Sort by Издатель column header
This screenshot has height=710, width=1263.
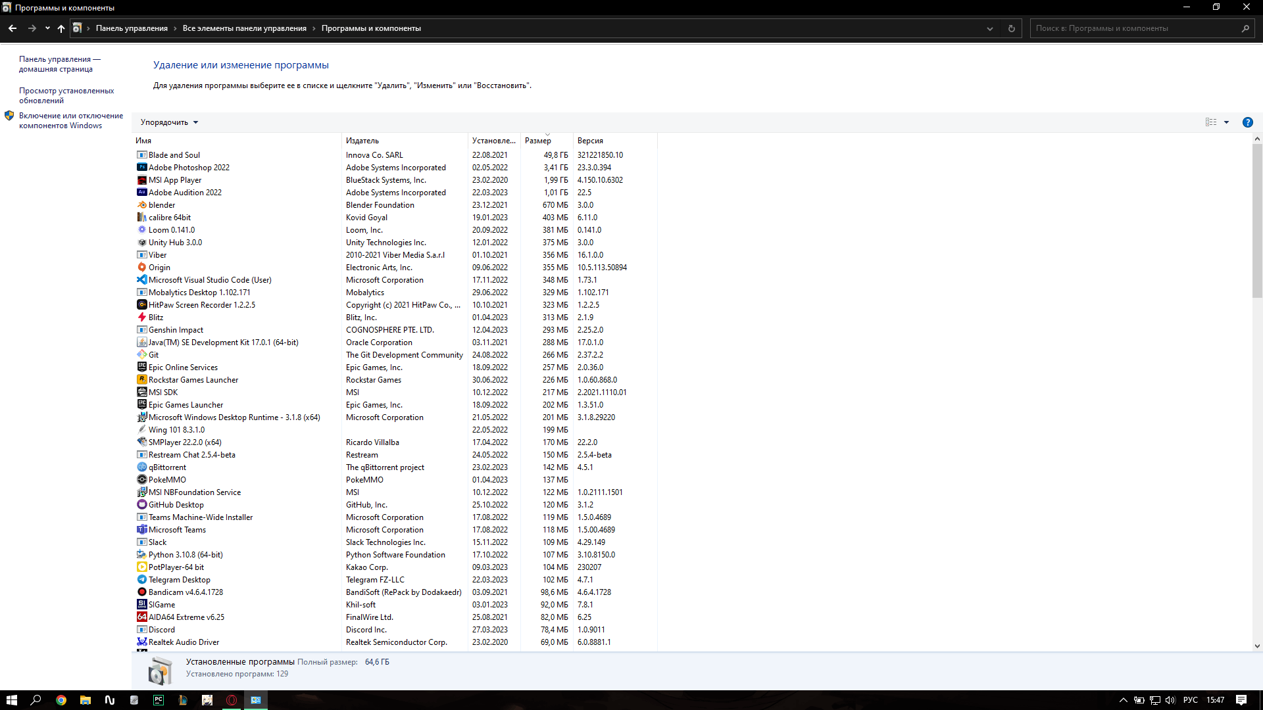405,141
